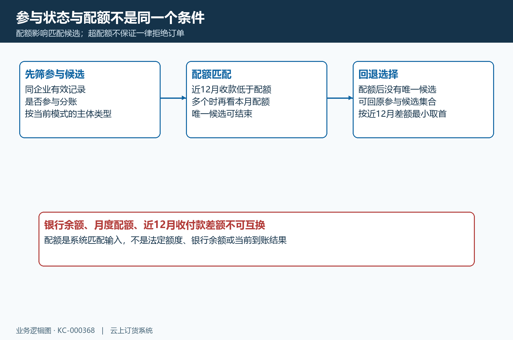Select the heading 回退选择
This screenshot has height=340, width=513.
378,74
